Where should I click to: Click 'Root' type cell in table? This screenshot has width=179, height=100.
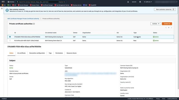(x=135, y=41)
